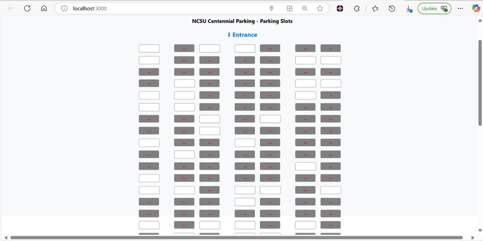The height and width of the screenshot is (241, 483).
Task: Click the vertical scrollbar up arrow
Action: pos(480,20)
